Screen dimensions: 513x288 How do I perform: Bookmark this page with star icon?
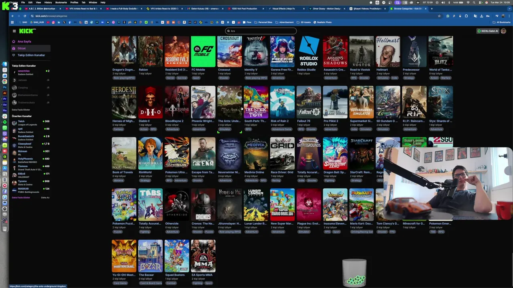pyautogui.click(x=439, y=16)
